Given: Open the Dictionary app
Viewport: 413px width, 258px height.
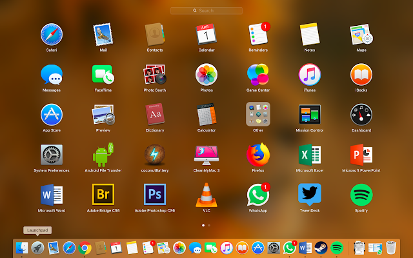Looking at the screenshot, I should point(155,115).
